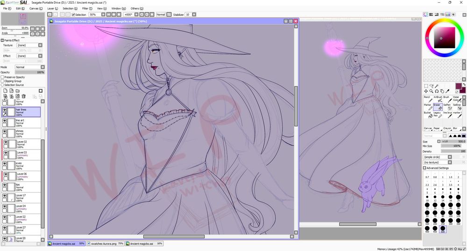The height and width of the screenshot is (251, 467).
Task: Open the layer blending Mode dropdown
Action: point(30,67)
